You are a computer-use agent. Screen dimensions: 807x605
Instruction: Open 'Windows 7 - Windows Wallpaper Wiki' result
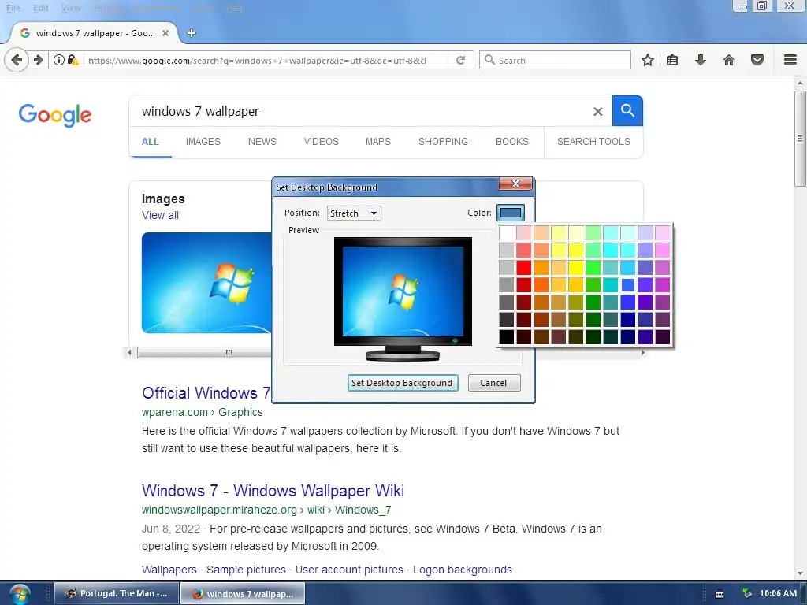[273, 490]
